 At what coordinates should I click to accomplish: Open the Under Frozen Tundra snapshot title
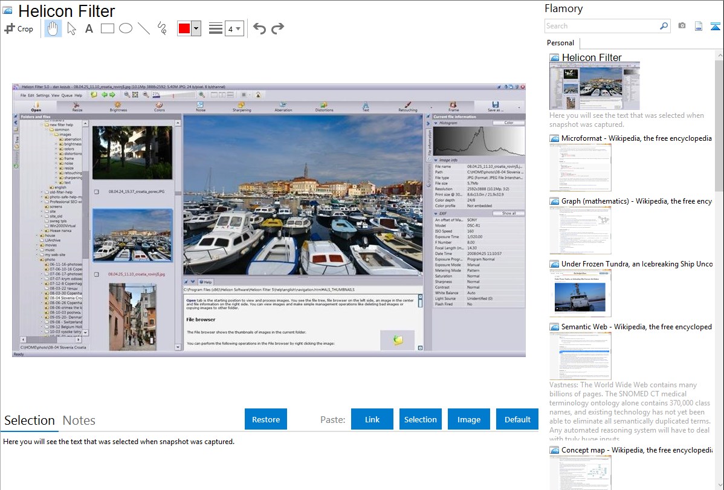tap(637, 264)
